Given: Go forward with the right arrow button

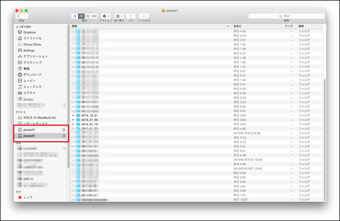Looking at the screenshot, I should click(25, 16).
